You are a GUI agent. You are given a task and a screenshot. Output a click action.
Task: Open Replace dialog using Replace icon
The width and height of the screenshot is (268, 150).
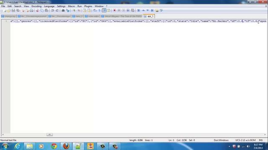tap(68, 10)
